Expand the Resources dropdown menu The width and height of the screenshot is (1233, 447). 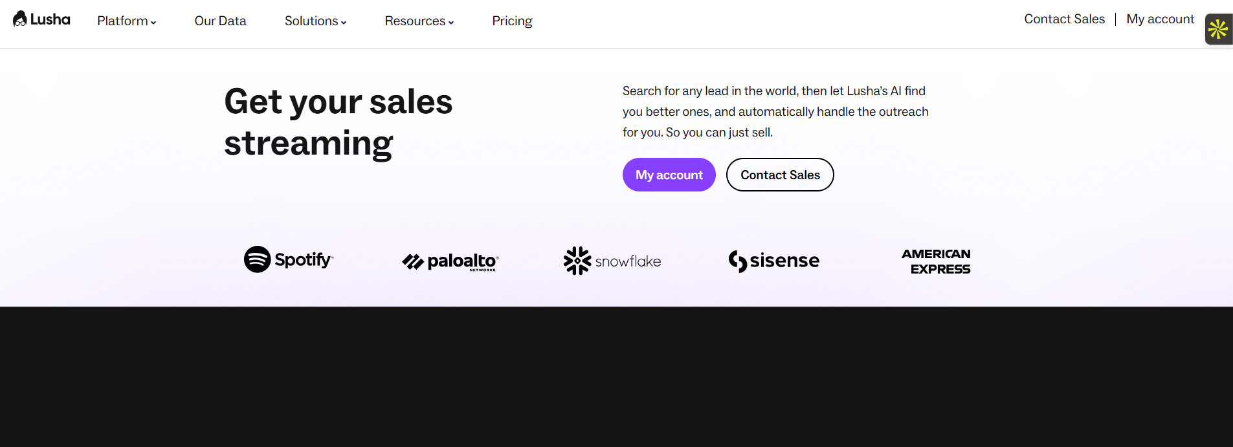click(419, 21)
